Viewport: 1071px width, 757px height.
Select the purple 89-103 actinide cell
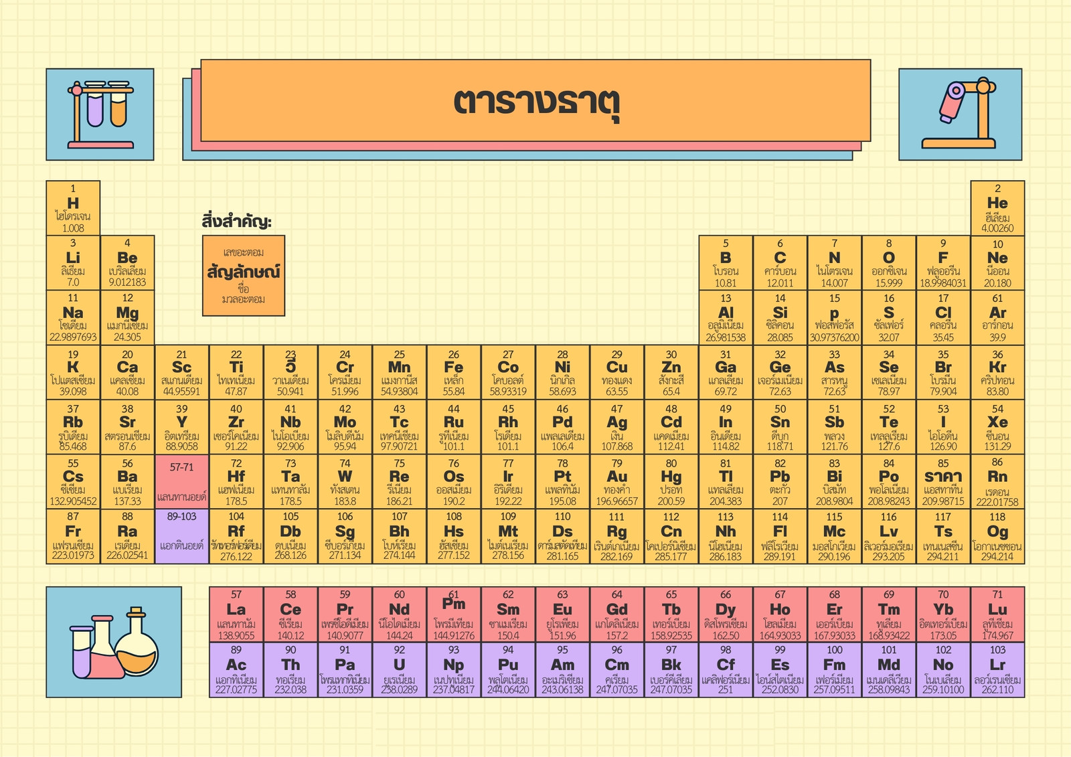(182, 536)
